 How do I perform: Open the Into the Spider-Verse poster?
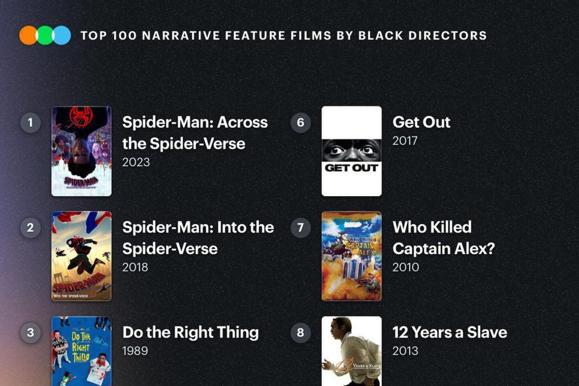[82, 256]
